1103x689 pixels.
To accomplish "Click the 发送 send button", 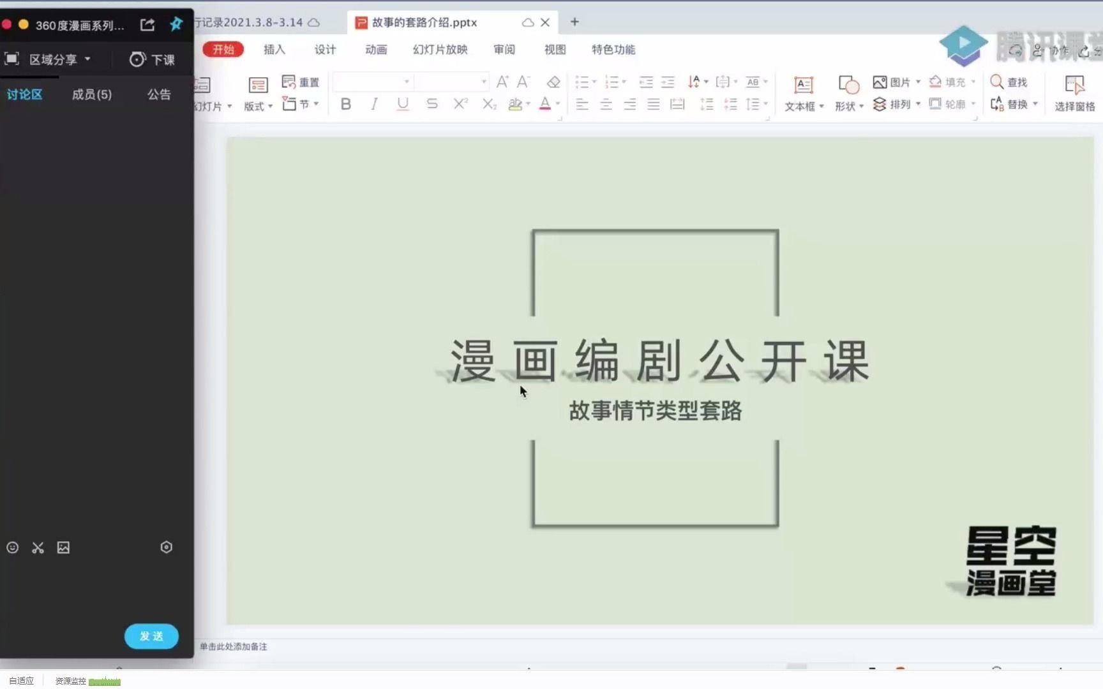I will click(x=151, y=636).
